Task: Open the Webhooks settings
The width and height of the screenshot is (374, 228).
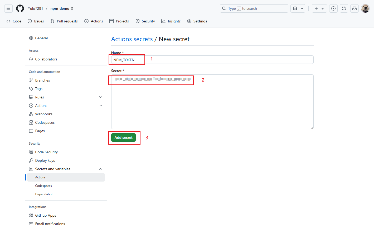Action: point(43,114)
